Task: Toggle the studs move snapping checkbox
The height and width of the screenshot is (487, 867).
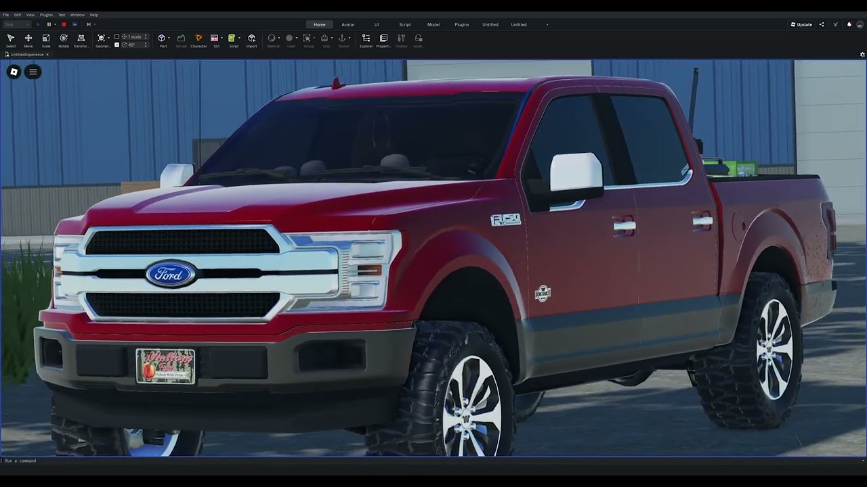Action: click(x=117, y=37)
